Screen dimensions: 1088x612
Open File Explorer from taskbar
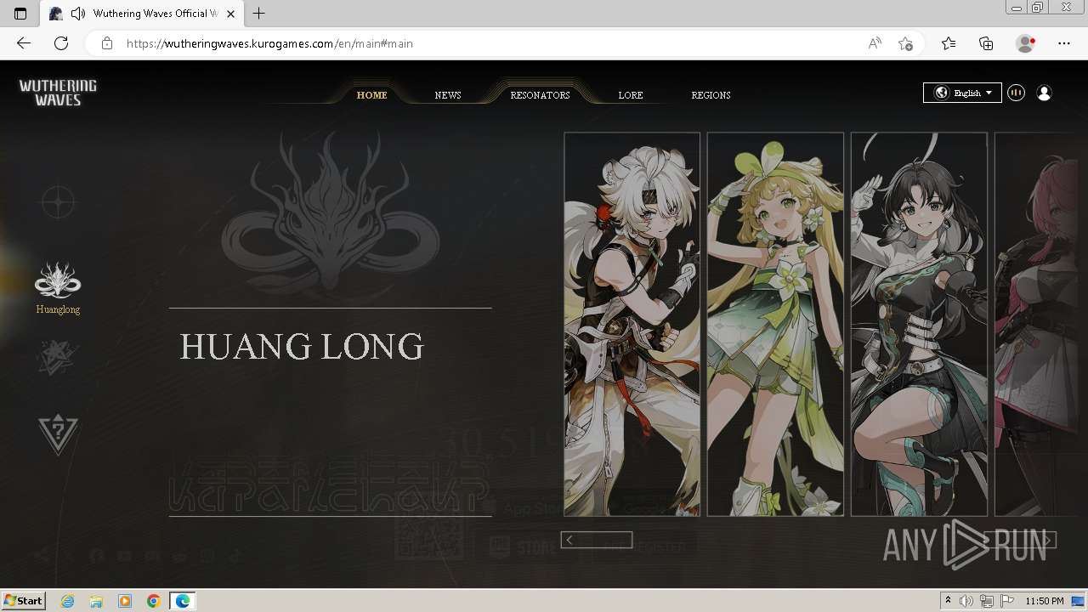[x=96, y=601]
